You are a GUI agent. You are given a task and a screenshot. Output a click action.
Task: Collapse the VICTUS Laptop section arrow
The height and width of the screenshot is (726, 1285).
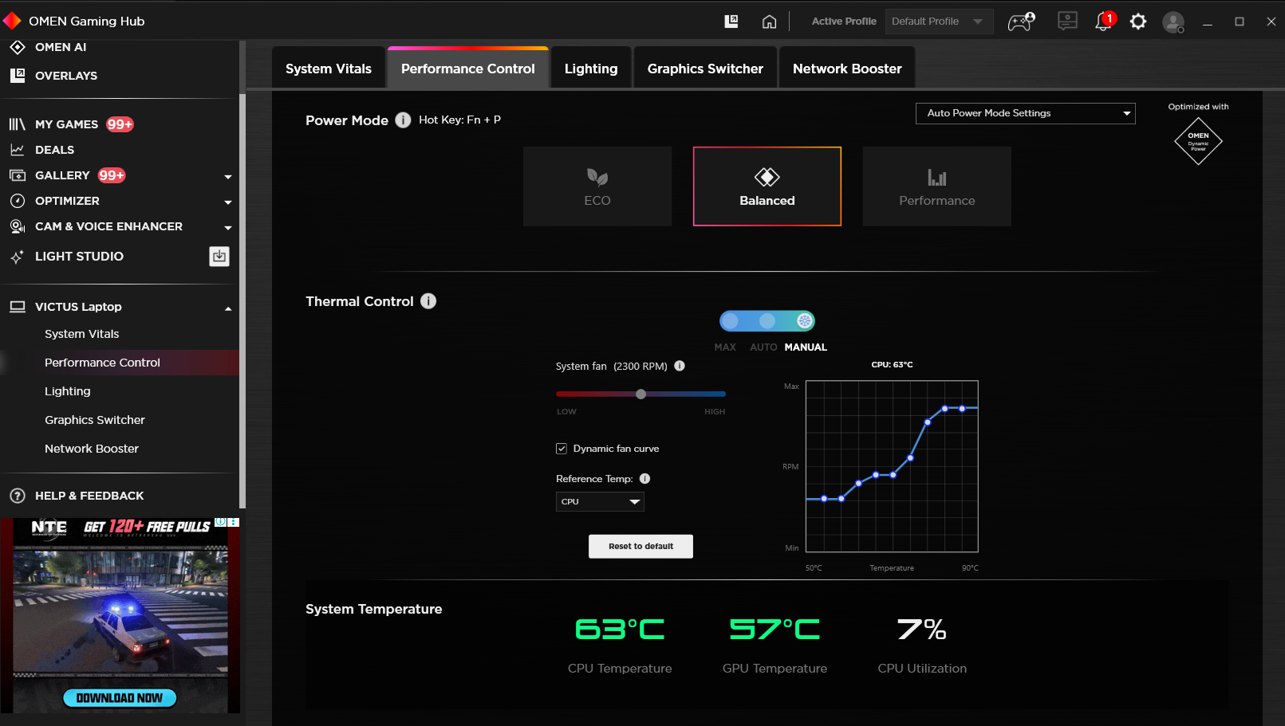[228, 308]
